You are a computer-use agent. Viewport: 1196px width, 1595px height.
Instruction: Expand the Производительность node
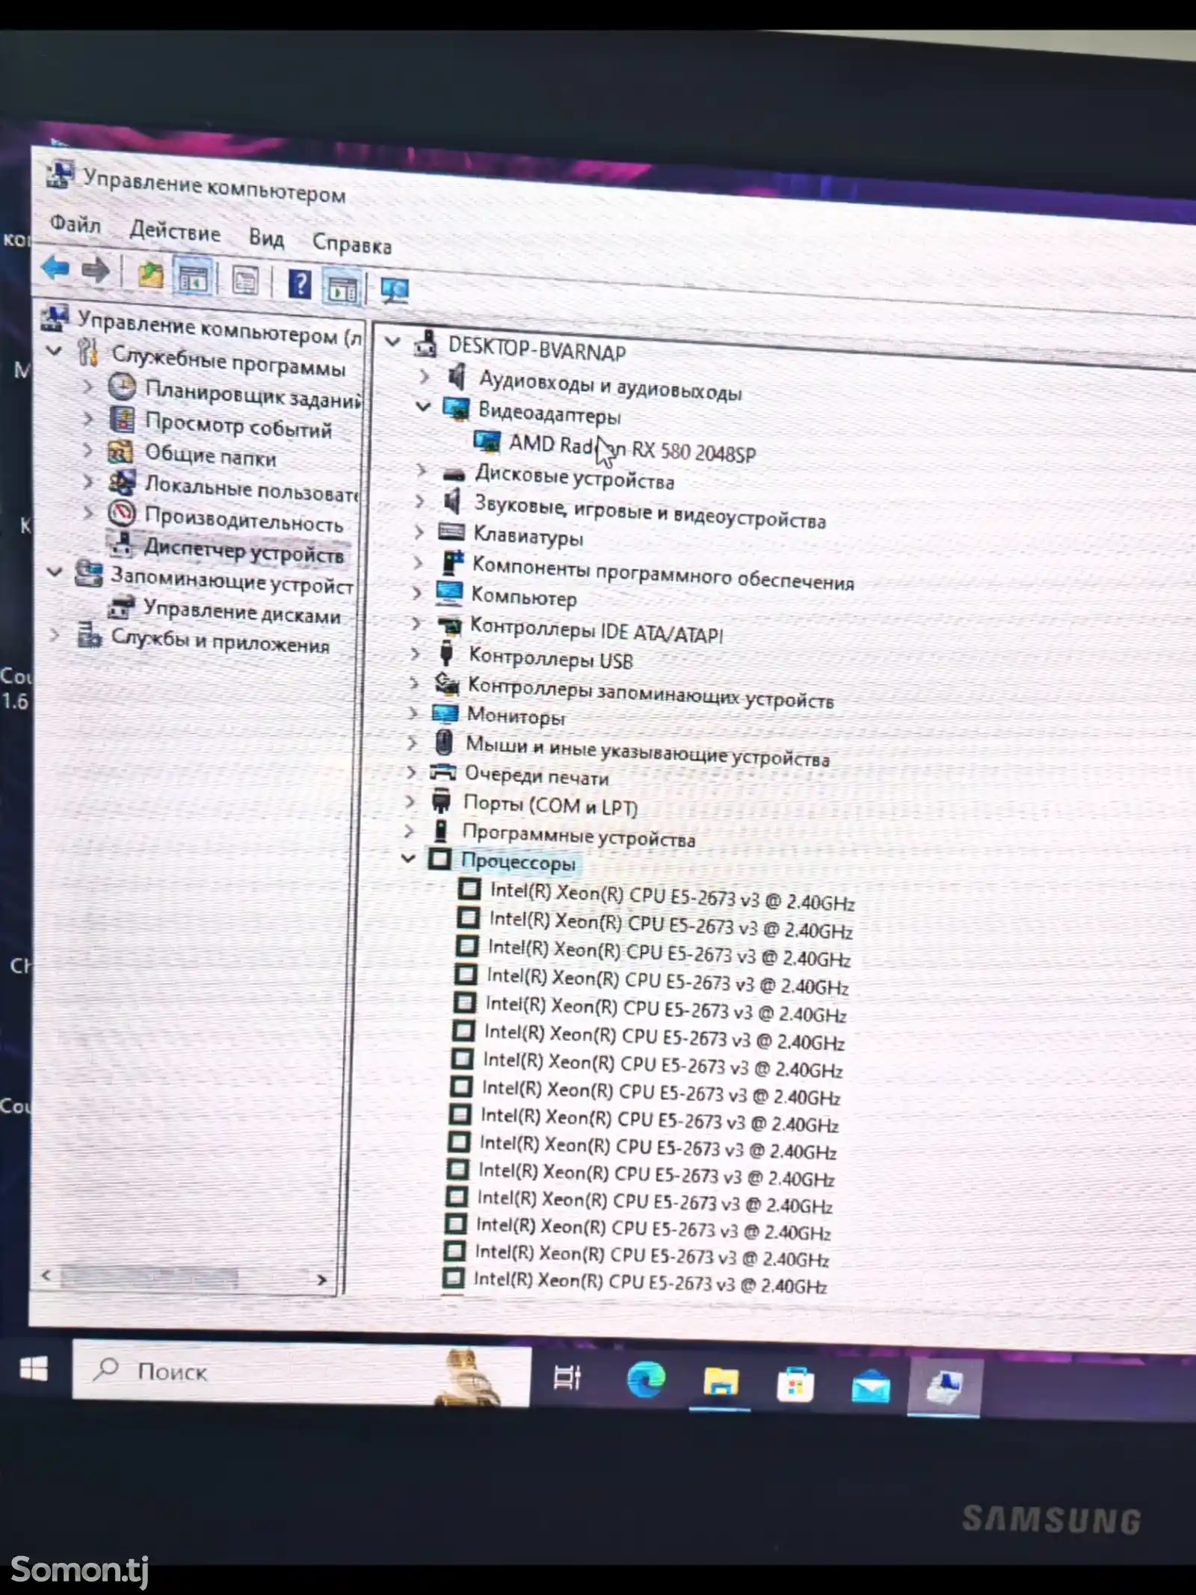coord(88,512)
